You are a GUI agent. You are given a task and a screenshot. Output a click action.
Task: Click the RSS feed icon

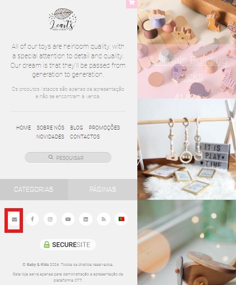[x=104, y=219]
